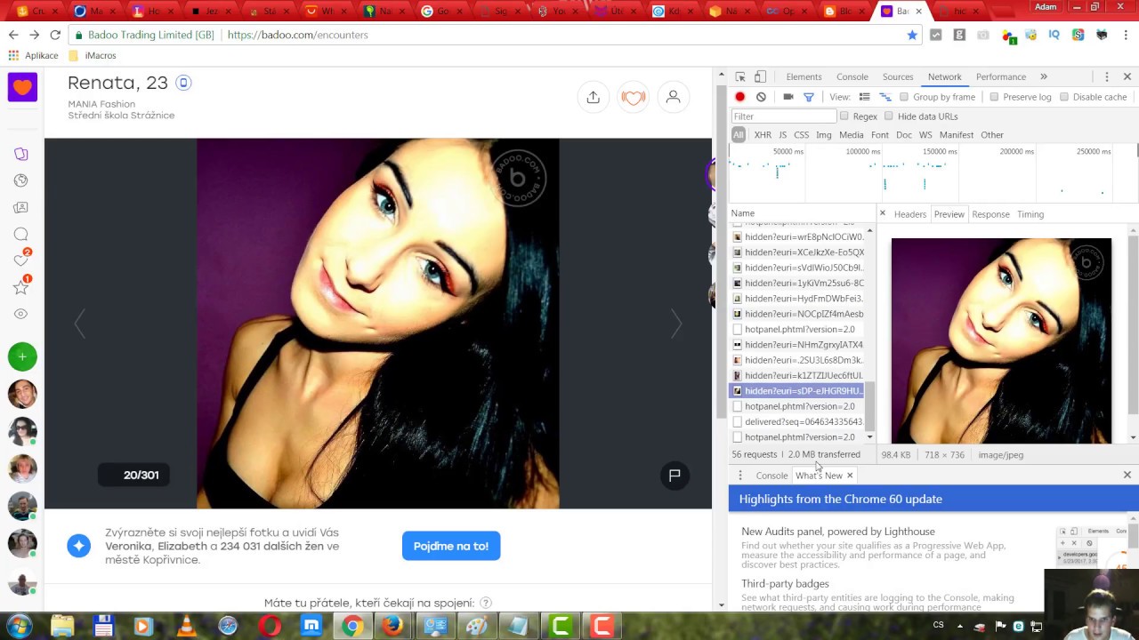Open the user profile icon beside the crush heart

pos(674,98)
